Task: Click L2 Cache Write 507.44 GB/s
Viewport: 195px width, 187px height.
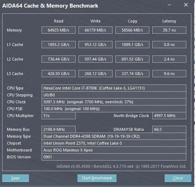Action: [x=96, y=59]
